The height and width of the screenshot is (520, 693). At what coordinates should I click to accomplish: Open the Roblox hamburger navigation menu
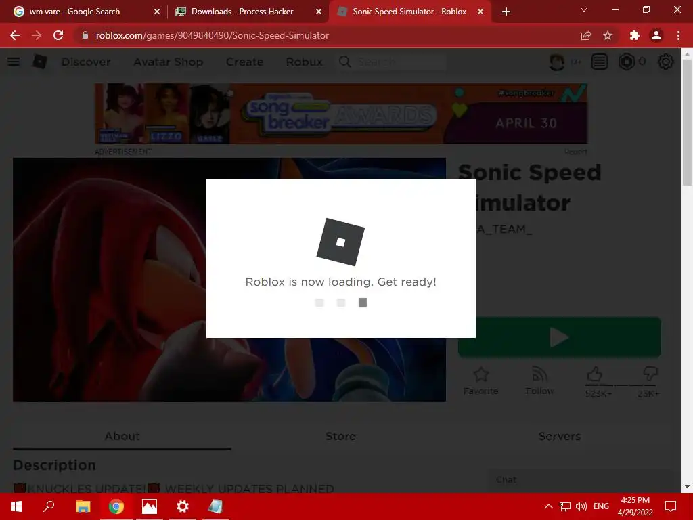point(14,62)
